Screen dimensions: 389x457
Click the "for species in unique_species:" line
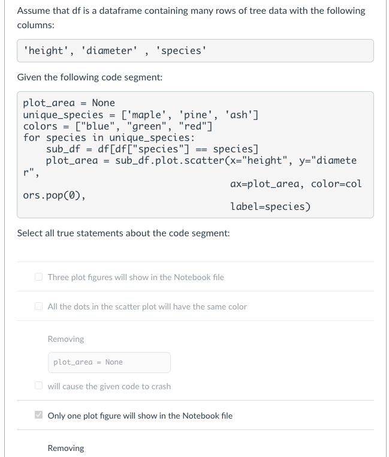point(108,137)
